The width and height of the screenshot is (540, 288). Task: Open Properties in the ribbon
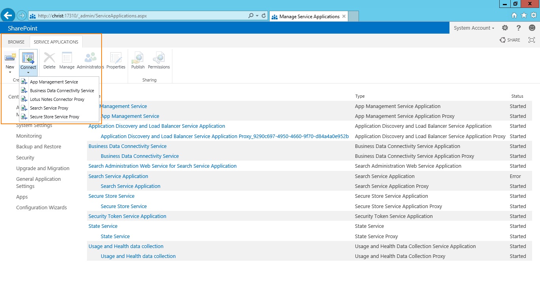(116, 61)
